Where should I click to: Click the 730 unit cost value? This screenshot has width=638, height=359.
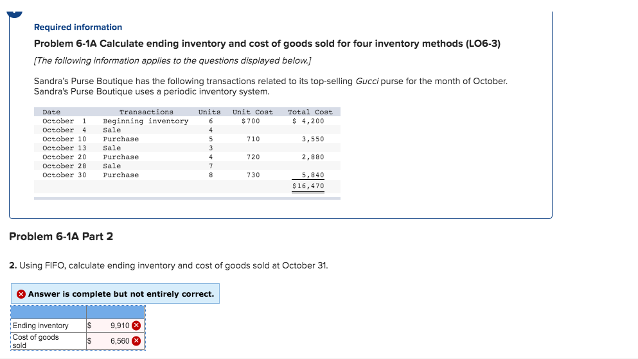click(253, 175)
